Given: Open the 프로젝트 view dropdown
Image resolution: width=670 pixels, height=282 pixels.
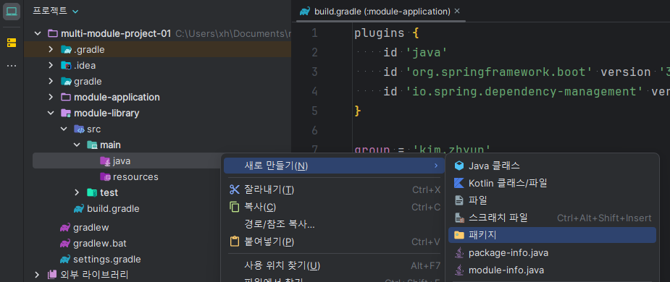Looking at the screenshot, I should [x=56, y=11].
